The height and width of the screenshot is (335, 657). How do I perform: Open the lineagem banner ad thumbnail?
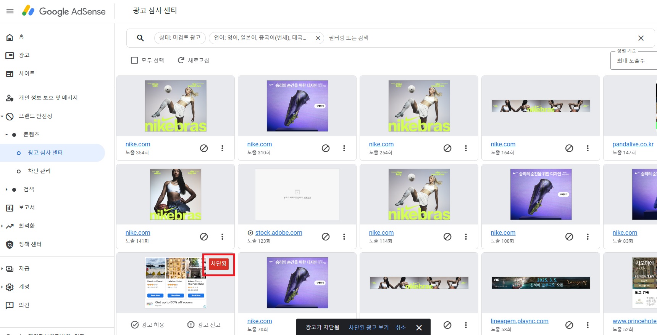point(541,282)
